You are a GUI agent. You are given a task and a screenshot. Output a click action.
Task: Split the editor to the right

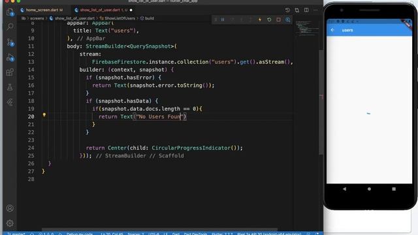[x=306, y=10]
